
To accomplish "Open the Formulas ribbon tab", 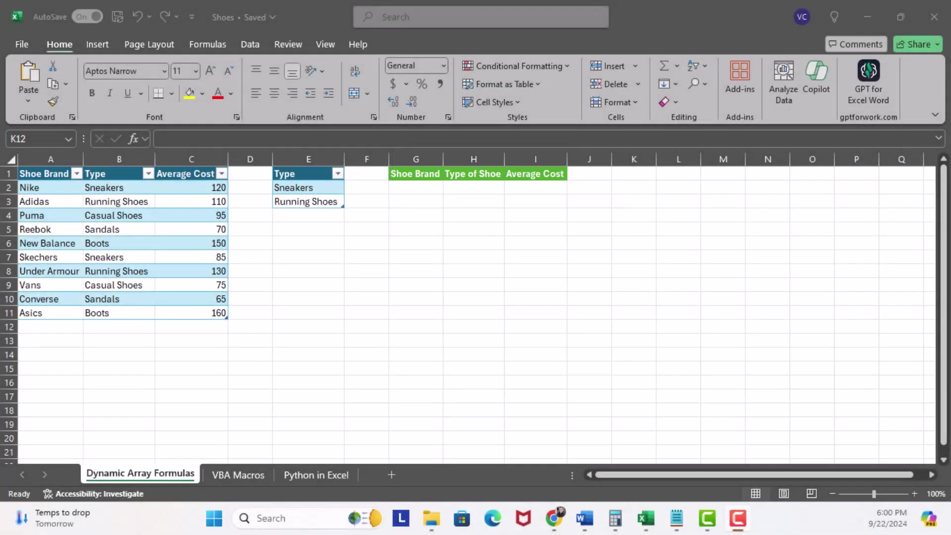I will coord(208,44).
